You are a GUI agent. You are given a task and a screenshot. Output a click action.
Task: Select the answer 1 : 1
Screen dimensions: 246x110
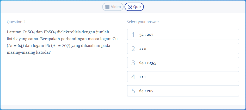pyautogui.click(x=183, y=77)
